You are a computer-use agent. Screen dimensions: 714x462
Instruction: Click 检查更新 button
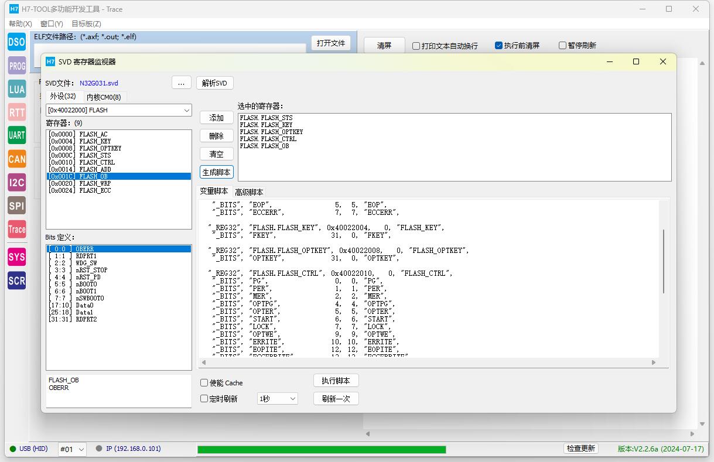pyautogui.click(x=581, y=449)
